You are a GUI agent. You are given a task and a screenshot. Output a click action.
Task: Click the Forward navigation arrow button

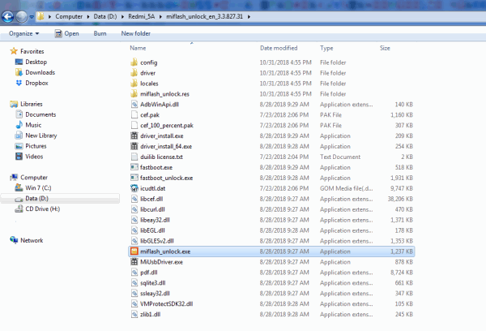[x=22, y=16]
